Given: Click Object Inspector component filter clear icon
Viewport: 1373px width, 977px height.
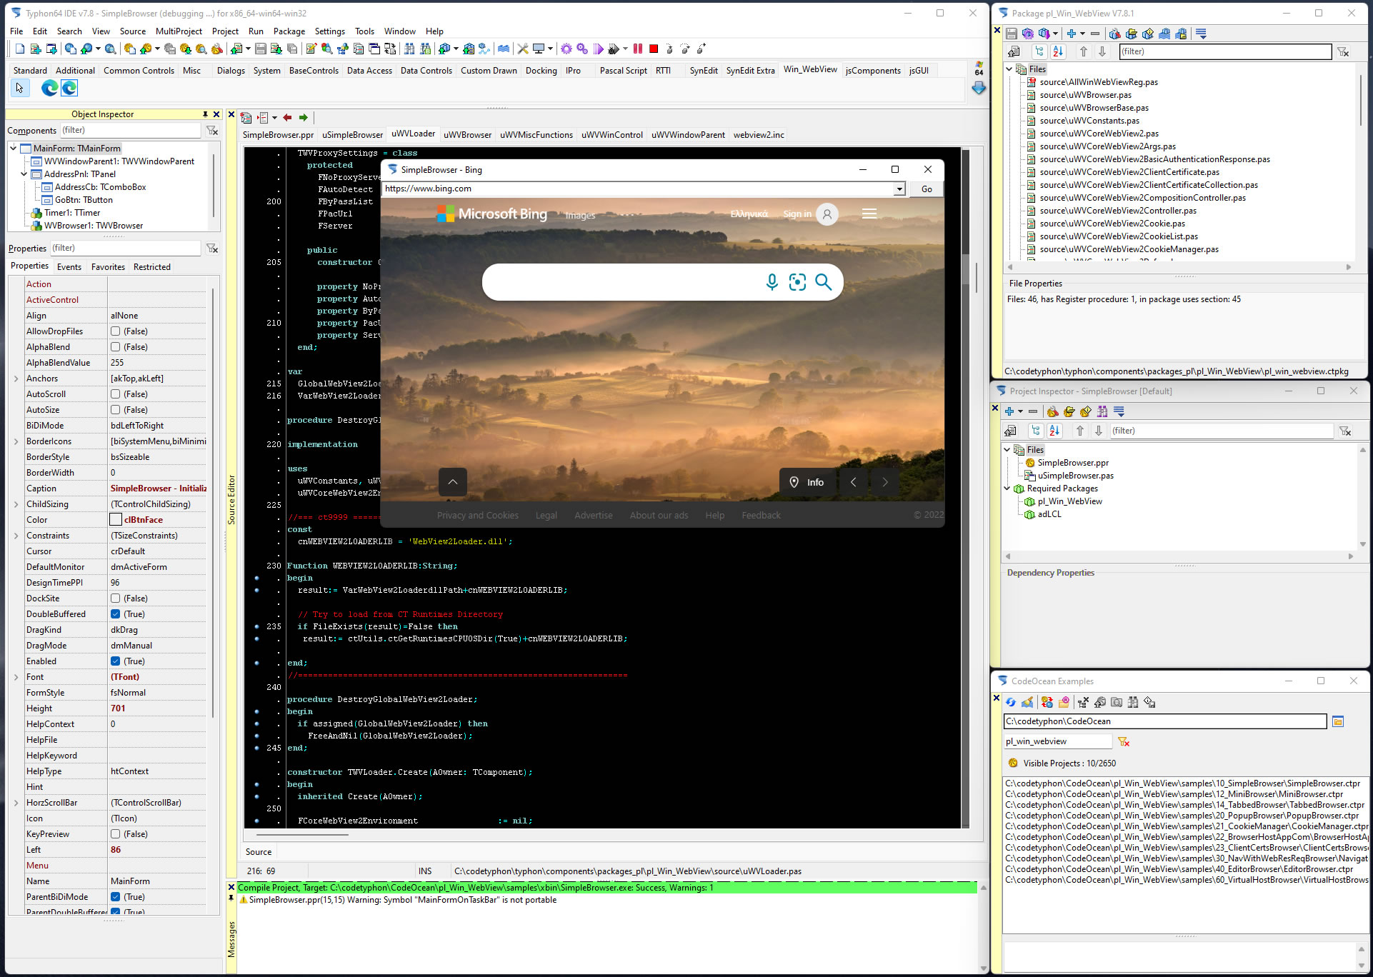Looking at the screenshot, I should click(x=212, y=130).
